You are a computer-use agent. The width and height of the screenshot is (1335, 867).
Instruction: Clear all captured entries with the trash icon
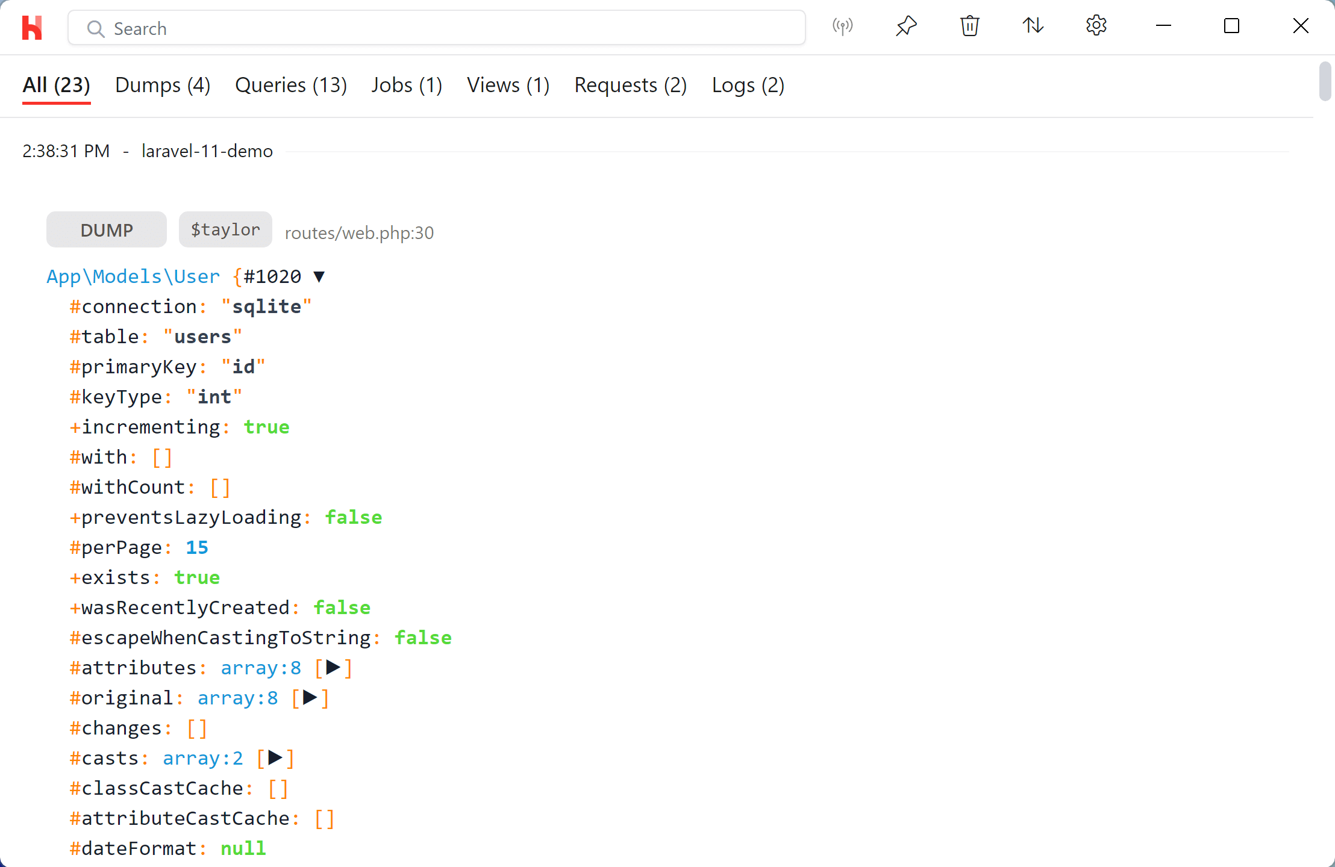click(x=969, y=26)
